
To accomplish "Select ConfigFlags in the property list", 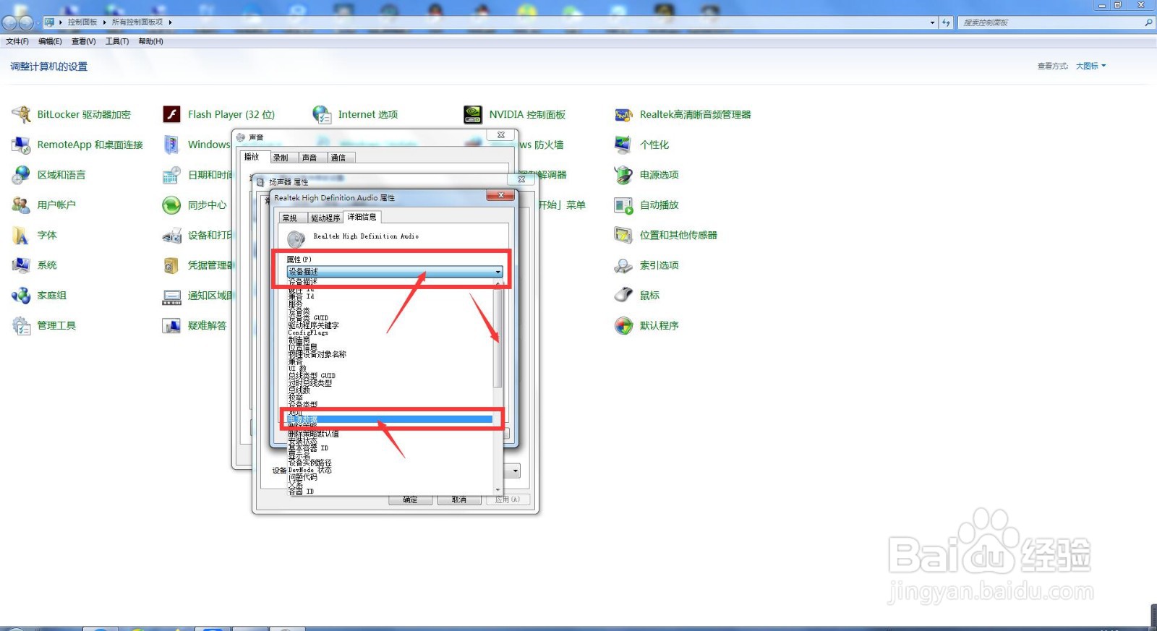I will coord(390,332).
